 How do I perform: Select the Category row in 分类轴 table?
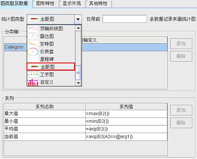point(85,47)
